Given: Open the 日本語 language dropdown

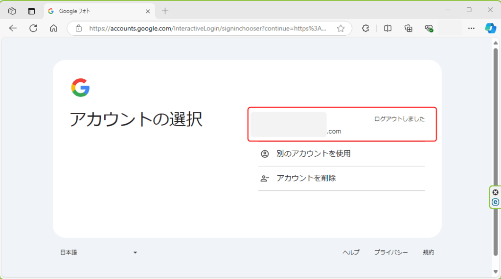Looking at the screenshot, I should 99,253.
